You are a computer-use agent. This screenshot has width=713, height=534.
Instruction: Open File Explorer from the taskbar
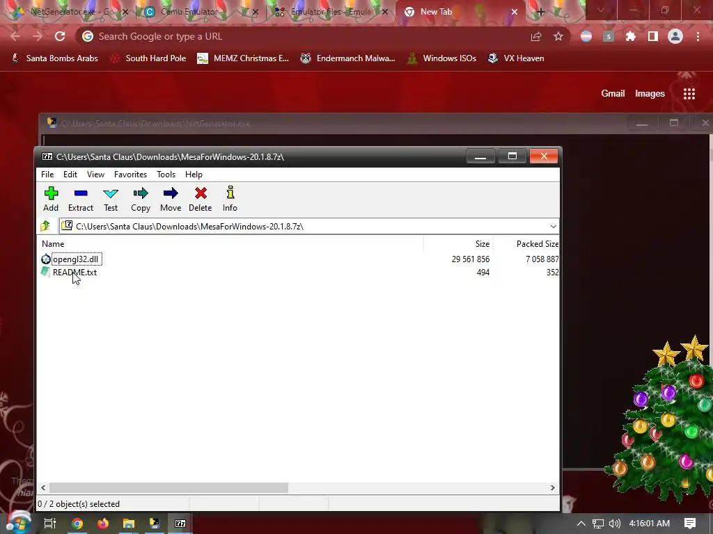tap(129, 524)
